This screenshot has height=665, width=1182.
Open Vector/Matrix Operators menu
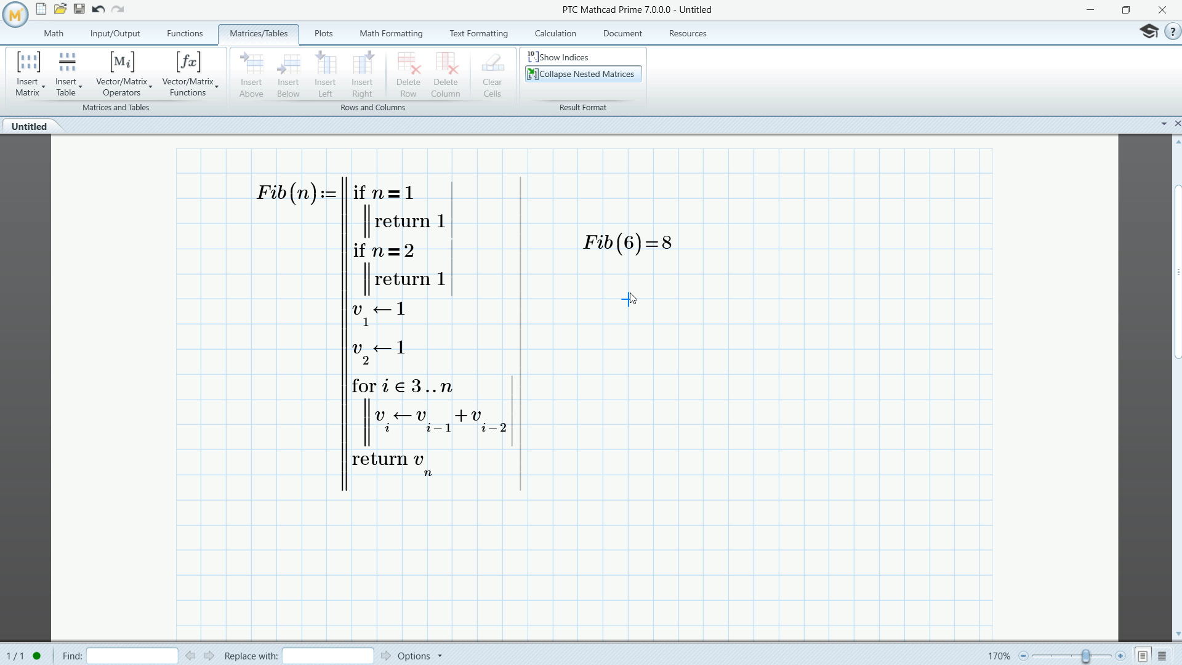click(x=123, y=74)
